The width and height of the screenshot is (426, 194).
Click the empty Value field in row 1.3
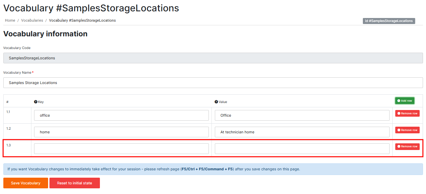tap(302, 149)
